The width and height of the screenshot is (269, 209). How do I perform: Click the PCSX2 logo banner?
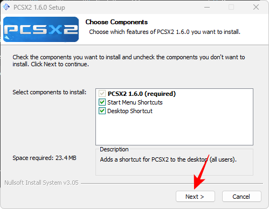41,30
